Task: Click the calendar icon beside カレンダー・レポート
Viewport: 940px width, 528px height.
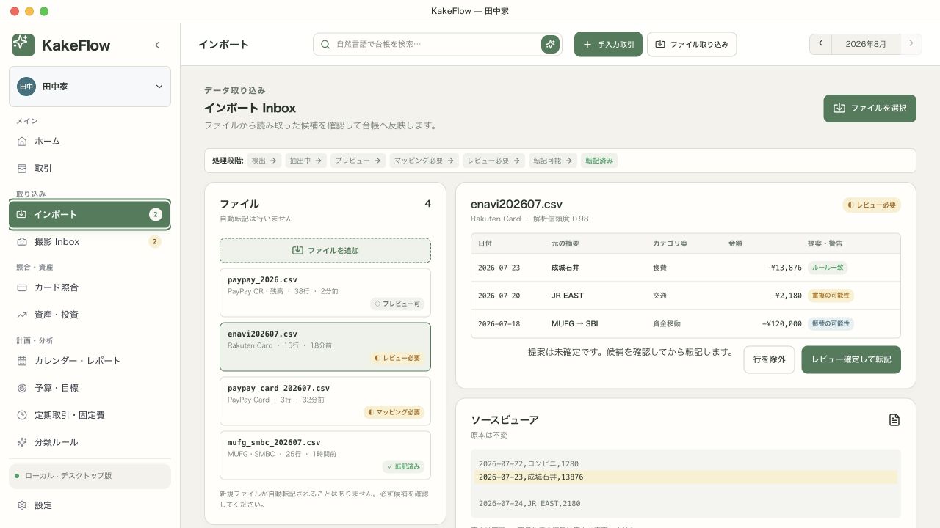Action: (x=22, y=361)
